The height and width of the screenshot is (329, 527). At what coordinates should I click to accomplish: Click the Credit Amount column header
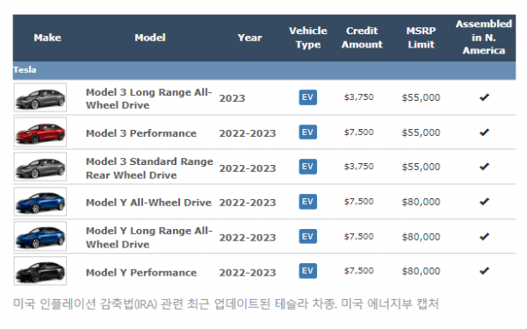coord(362,38)
